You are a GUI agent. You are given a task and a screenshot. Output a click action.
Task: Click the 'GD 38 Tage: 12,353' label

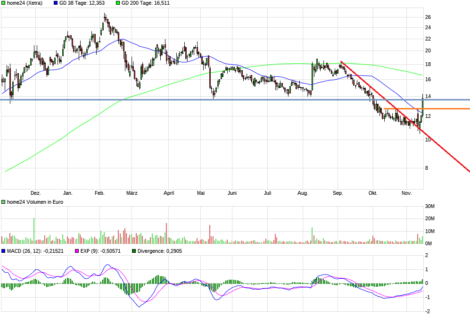(82, 3)
